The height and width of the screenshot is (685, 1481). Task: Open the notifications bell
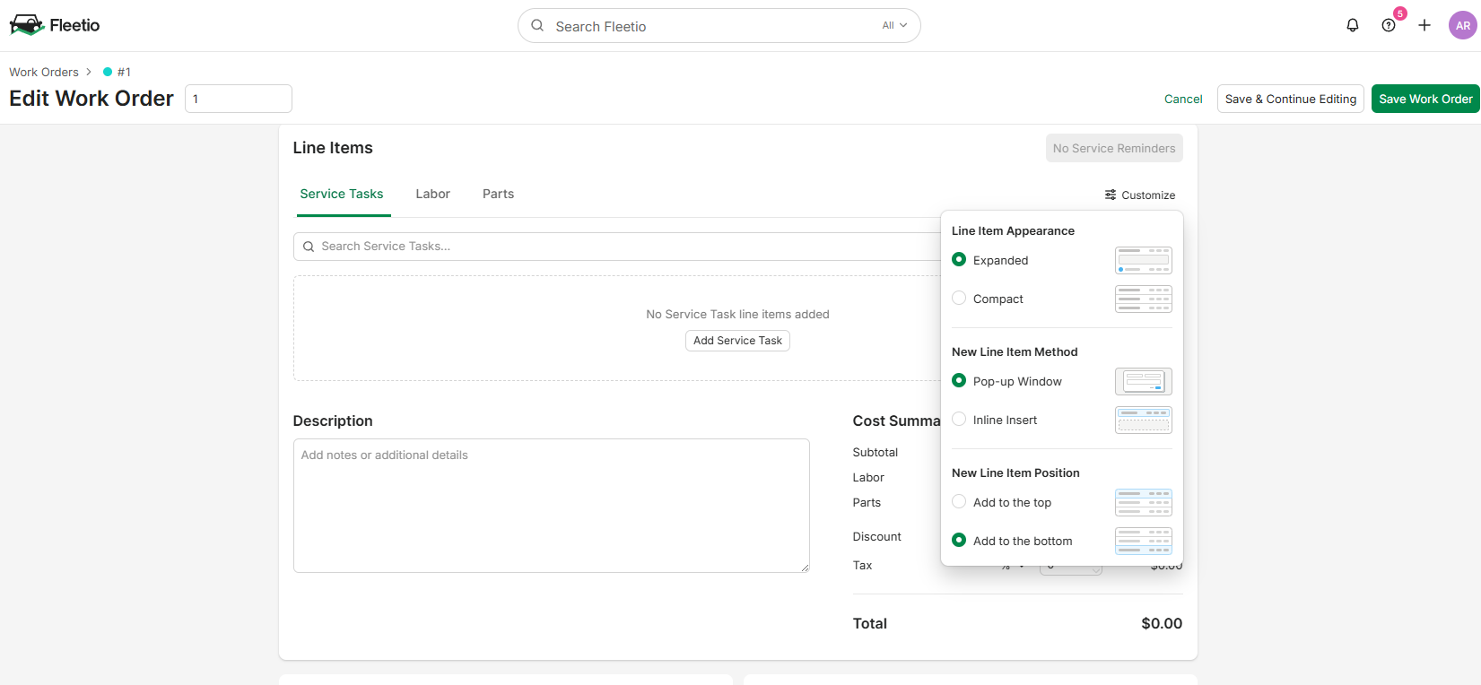1353,25
